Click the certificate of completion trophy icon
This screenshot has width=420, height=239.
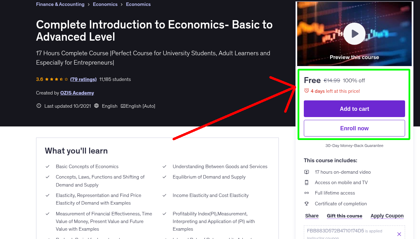click(x=307, y=204)
